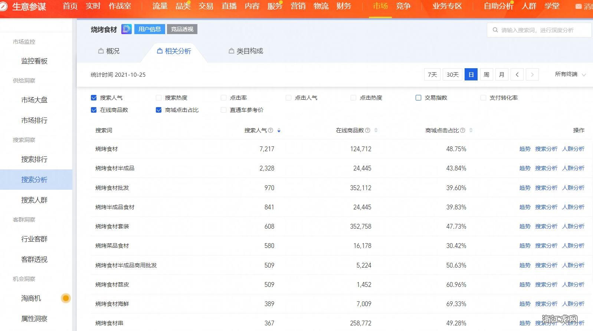This screenshot has height=331, width=593.
Task: Open 属性洞察 in the left sidebar
Action: click(35, 319)
